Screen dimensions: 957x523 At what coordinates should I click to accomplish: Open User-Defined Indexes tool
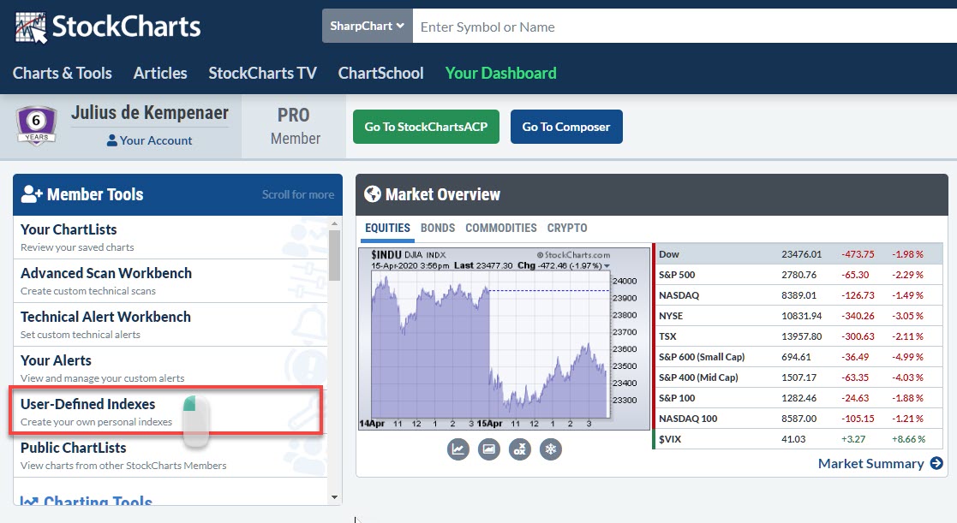pyautogui.click(x=88, y=404)
